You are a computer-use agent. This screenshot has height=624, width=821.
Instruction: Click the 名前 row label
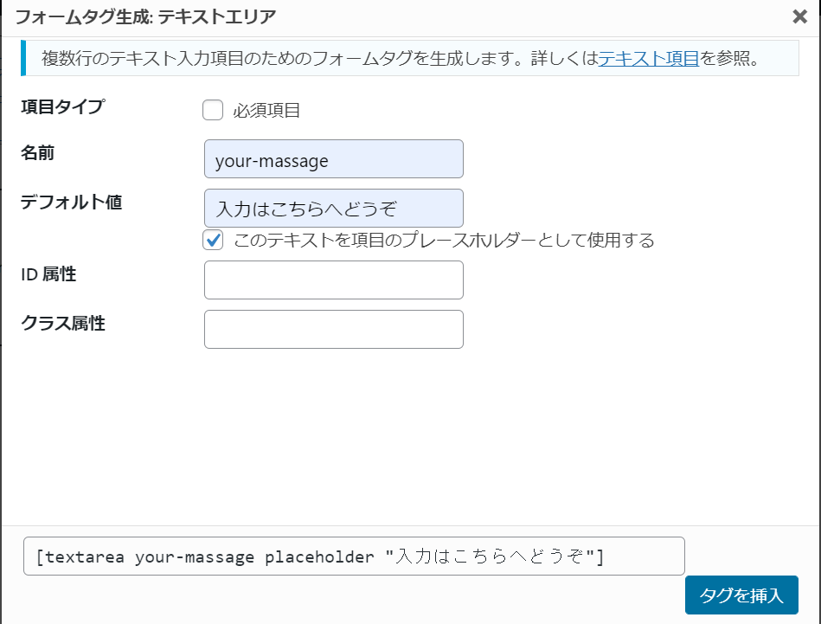click(37, 152)
